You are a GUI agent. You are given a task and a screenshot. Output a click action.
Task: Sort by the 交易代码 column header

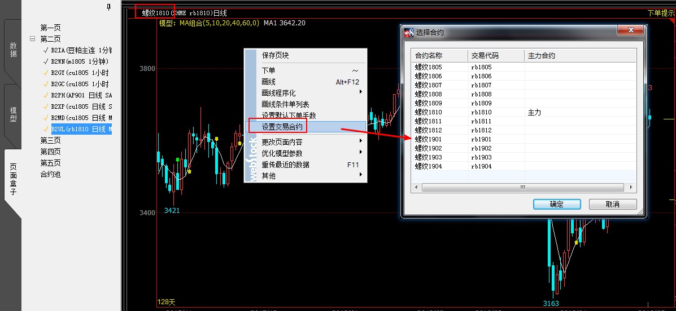pos(496,55)
